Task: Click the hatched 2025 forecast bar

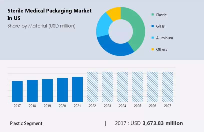Action: point(137,87)
